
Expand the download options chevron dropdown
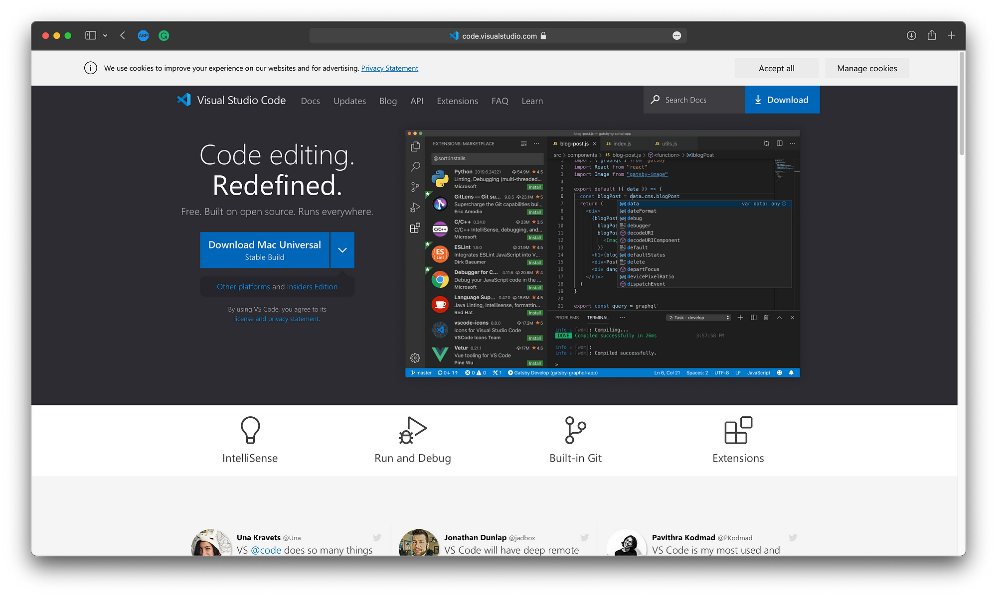pyautogui.click(x=342, y=250)
